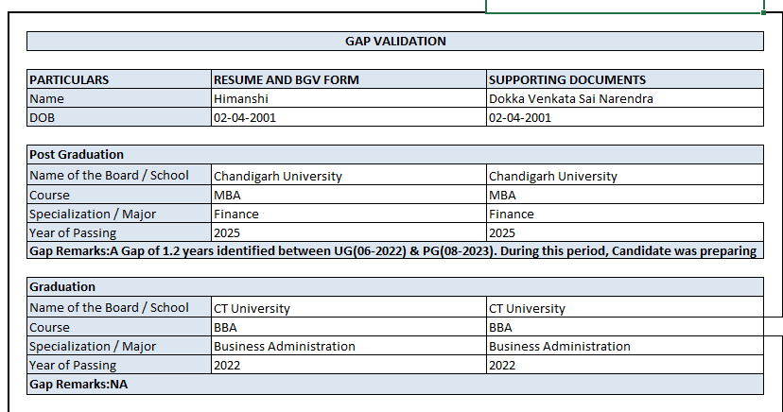Click Business Administration in the Resume column
This screenshot has height=412, width=783.
[x=349, y=346]
